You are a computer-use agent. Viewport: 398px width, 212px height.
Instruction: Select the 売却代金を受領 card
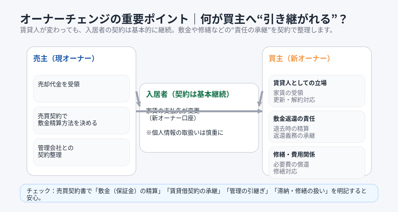pos(81,88)
